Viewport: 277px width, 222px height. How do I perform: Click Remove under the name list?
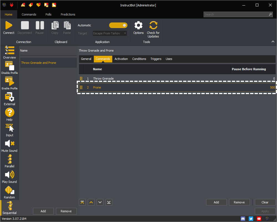tap(66, 211)
